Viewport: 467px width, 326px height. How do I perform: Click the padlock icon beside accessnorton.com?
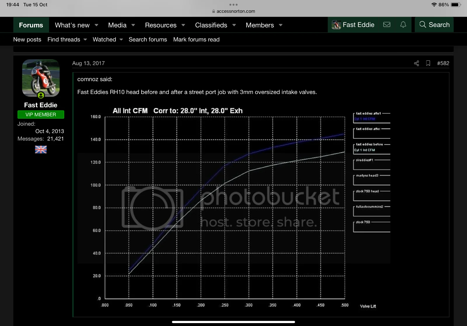coord(214,11)
